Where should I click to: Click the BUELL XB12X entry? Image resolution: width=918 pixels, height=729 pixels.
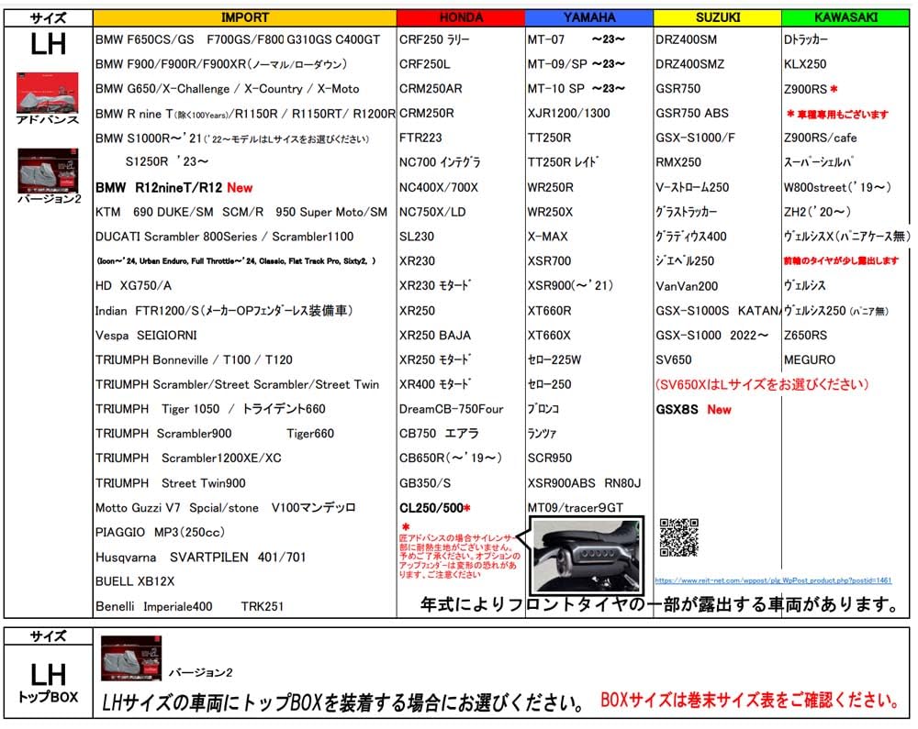point(135,581)
